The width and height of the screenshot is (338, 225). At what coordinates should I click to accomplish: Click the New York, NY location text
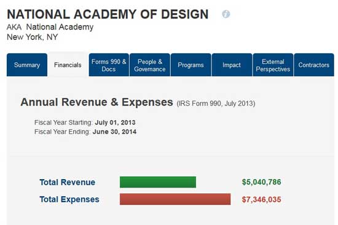33,37
